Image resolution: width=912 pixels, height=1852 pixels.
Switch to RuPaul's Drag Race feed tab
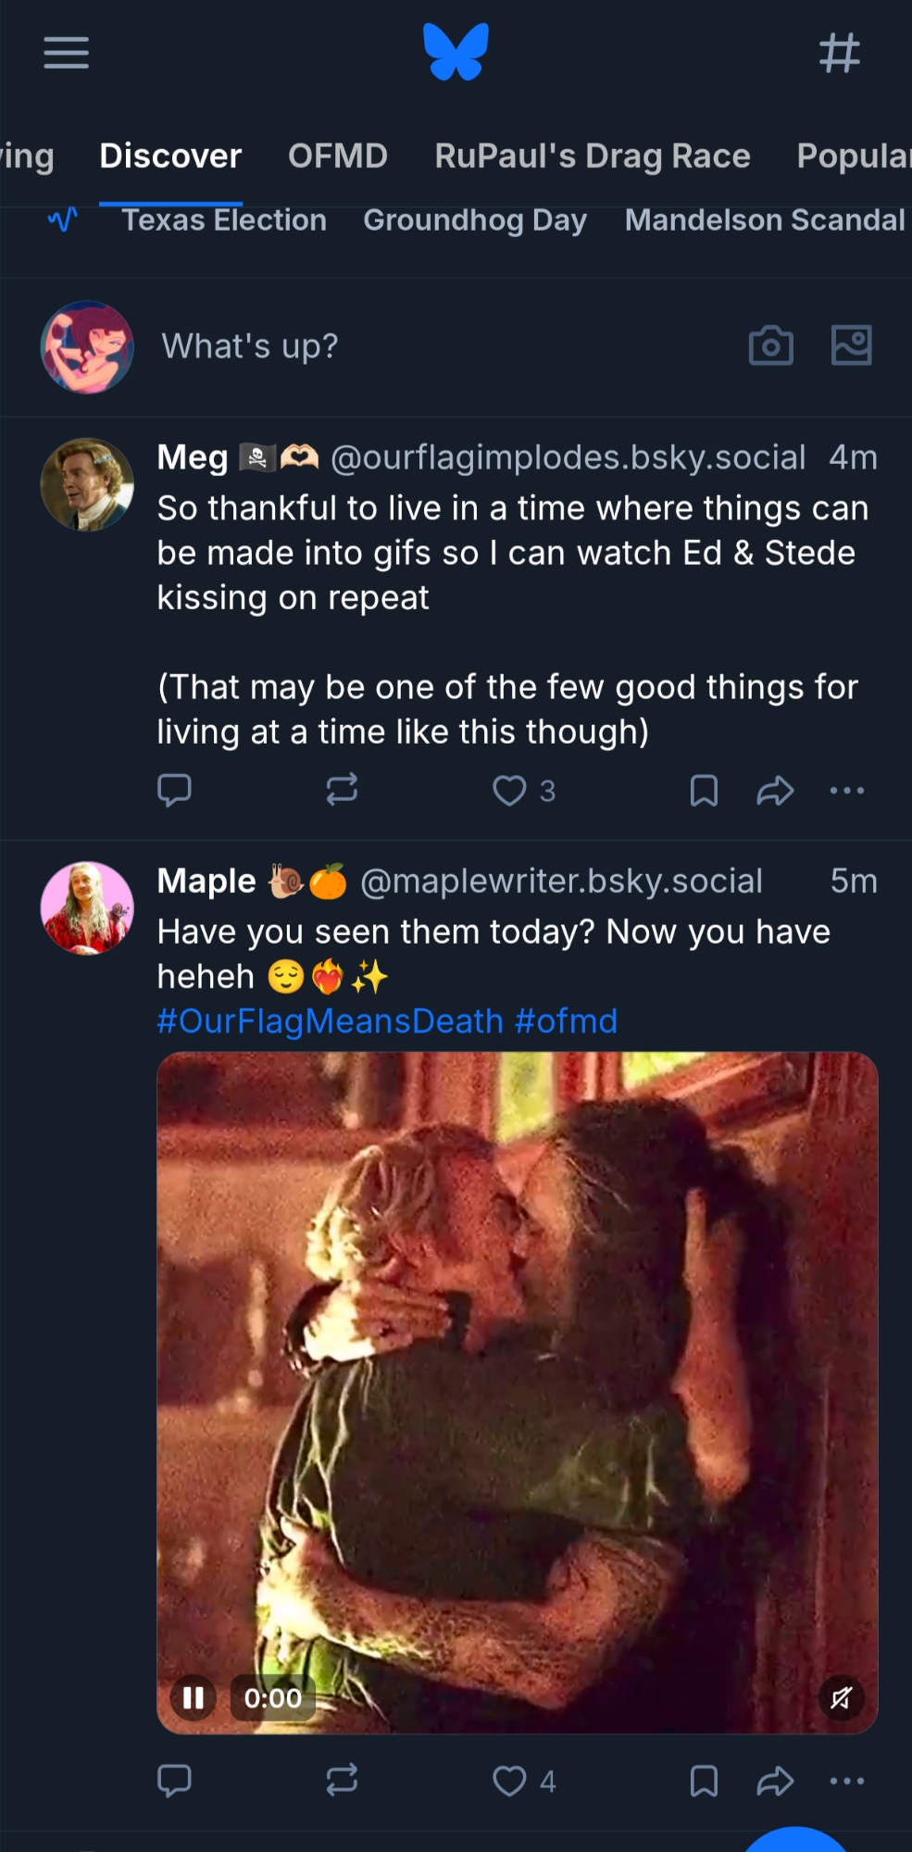click(x=593, y=156)
